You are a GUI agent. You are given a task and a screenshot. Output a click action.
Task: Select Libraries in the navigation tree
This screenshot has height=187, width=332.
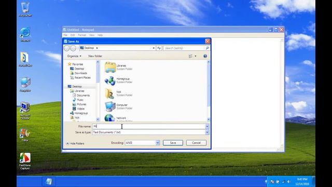click(x=77, y=91)
